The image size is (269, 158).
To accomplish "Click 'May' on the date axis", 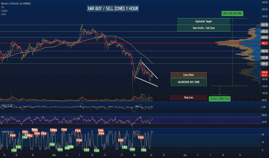I will point(54,155).
